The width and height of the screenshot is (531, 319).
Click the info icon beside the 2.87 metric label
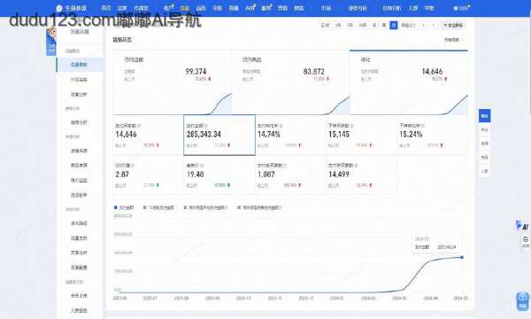[133, 166]
